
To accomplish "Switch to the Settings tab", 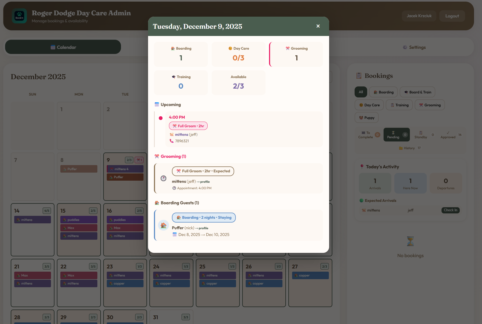I will click(414, 47).
